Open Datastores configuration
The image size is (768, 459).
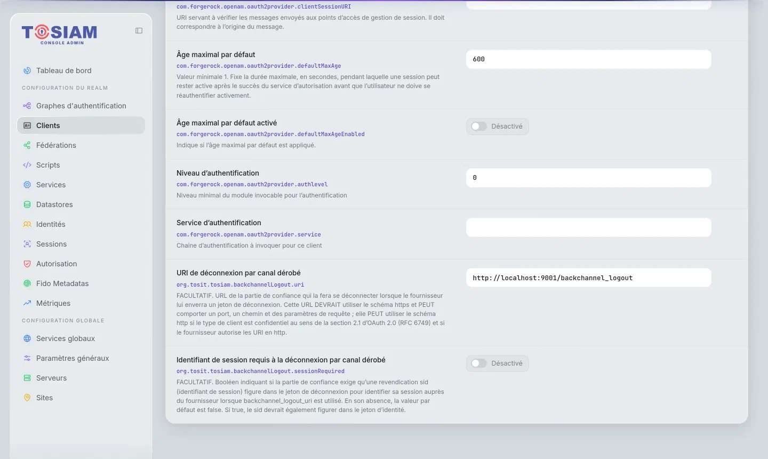(81, 204)
